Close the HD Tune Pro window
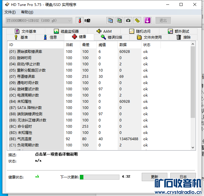 [x=195, y=4]
